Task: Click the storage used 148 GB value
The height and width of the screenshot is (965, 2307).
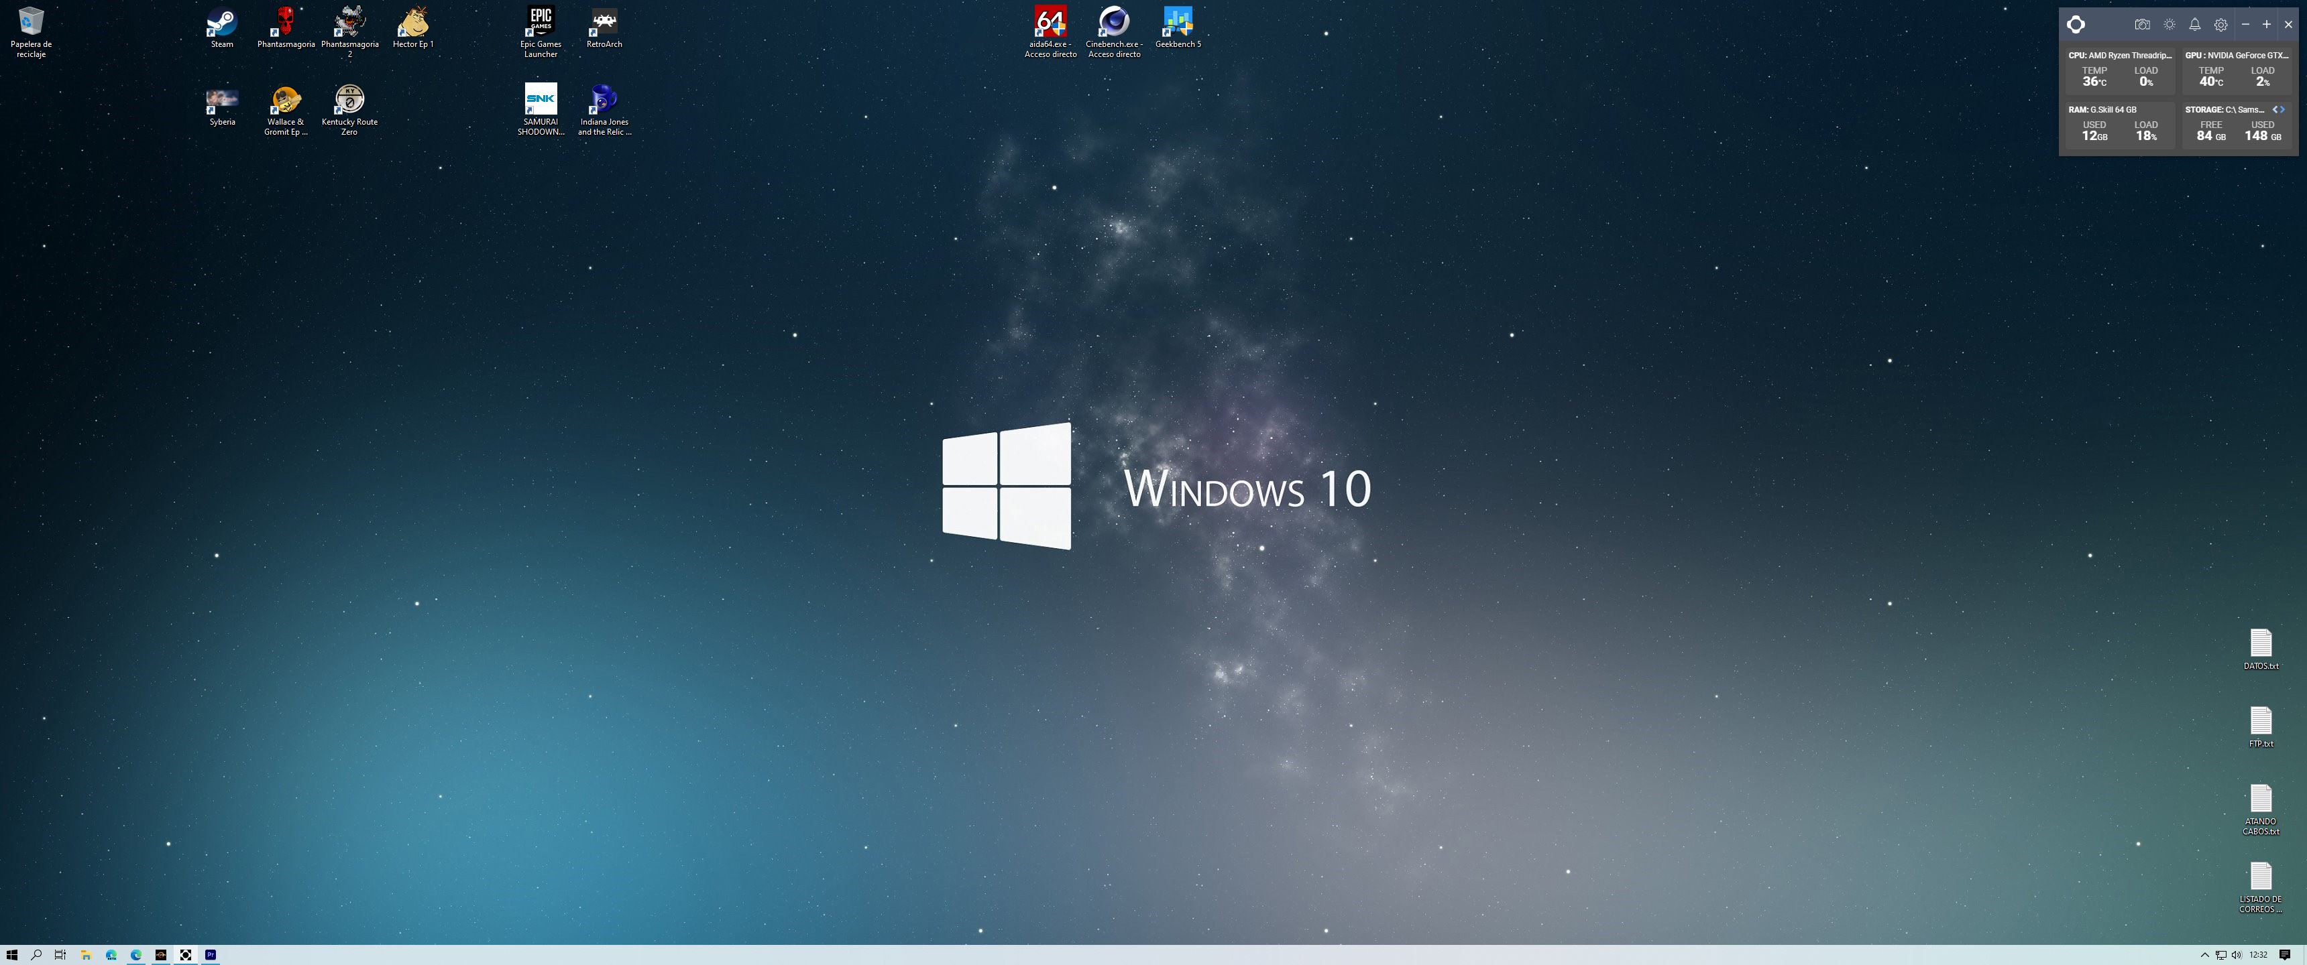Action: coord(2262,136)
